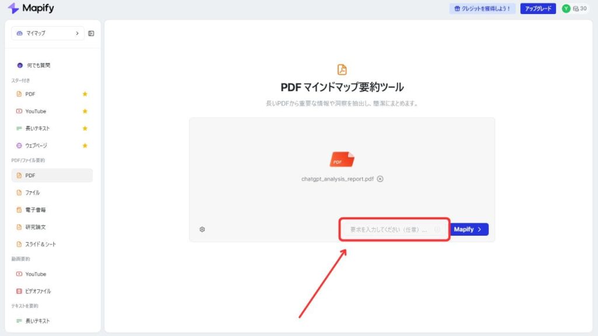
Task: Open settings gear in upload box
Action: (x=202, y=229)
